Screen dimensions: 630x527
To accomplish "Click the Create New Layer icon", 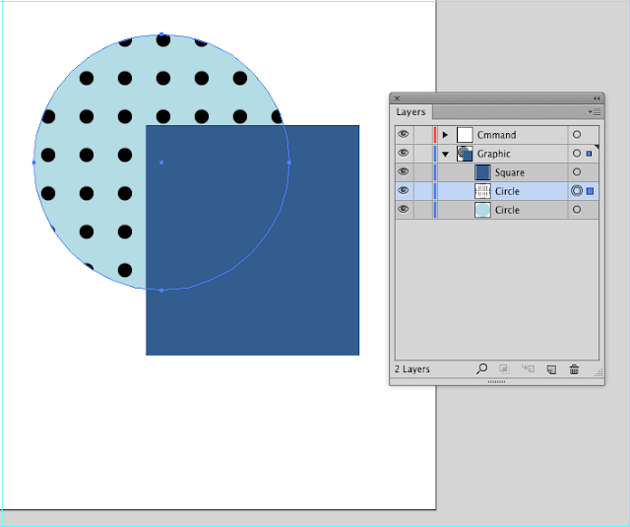I will [551, 369].
